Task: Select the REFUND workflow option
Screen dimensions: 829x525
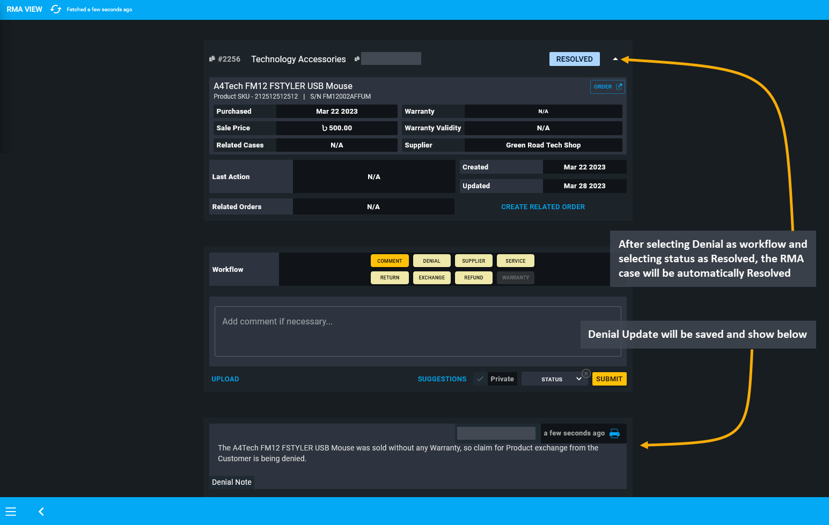Action: [x=473, y=277]
